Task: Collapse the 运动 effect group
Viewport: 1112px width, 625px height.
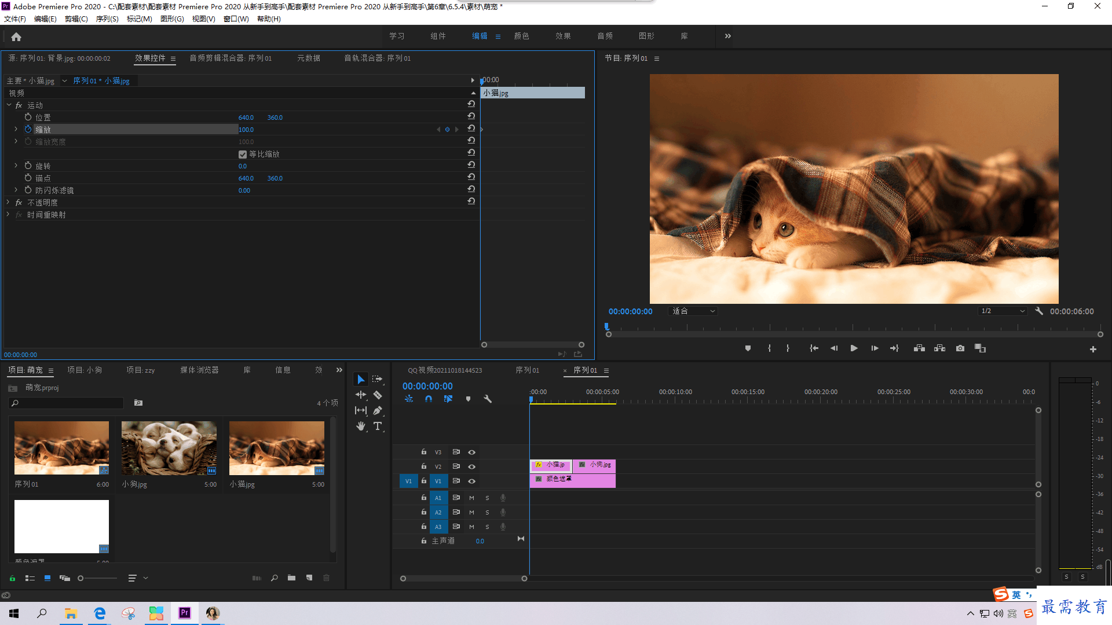Action: click(x=9, y=105)
